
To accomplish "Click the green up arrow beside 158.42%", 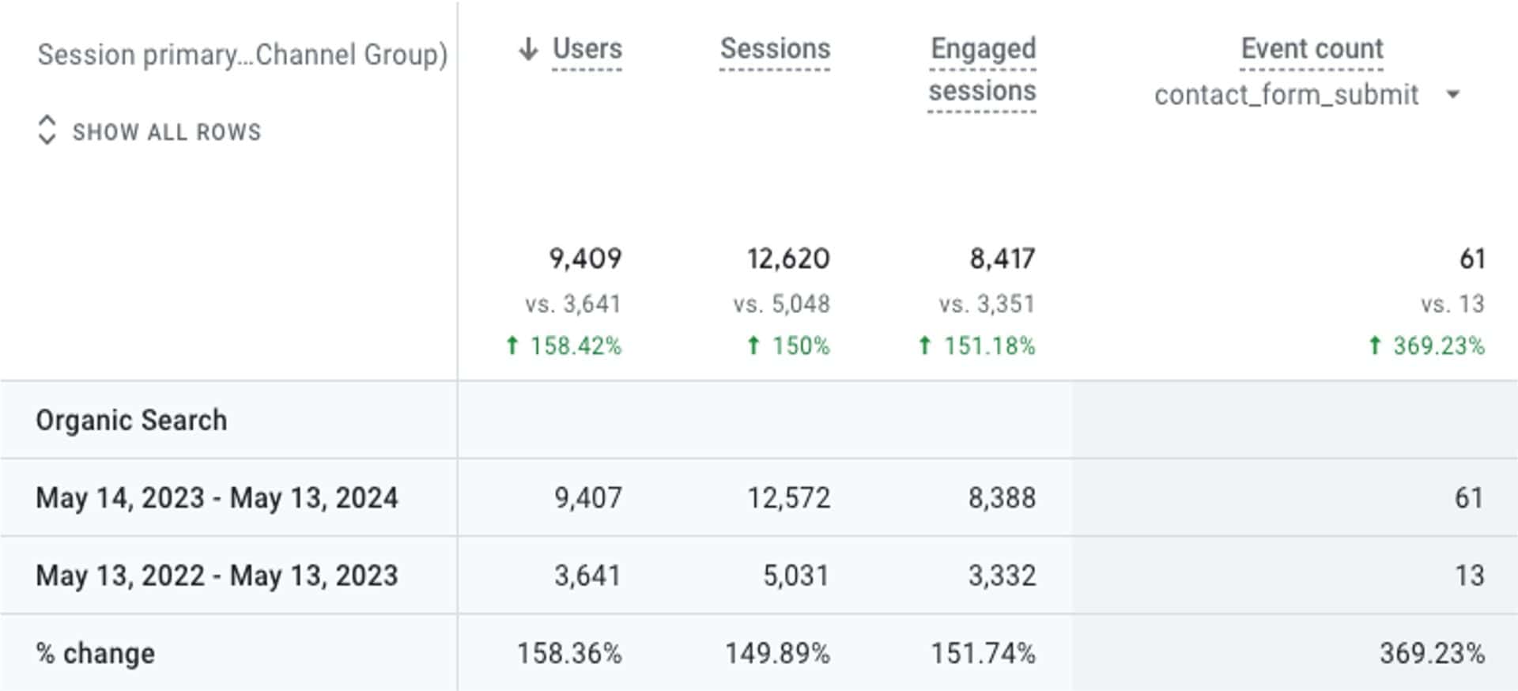I will coord(512,345).
